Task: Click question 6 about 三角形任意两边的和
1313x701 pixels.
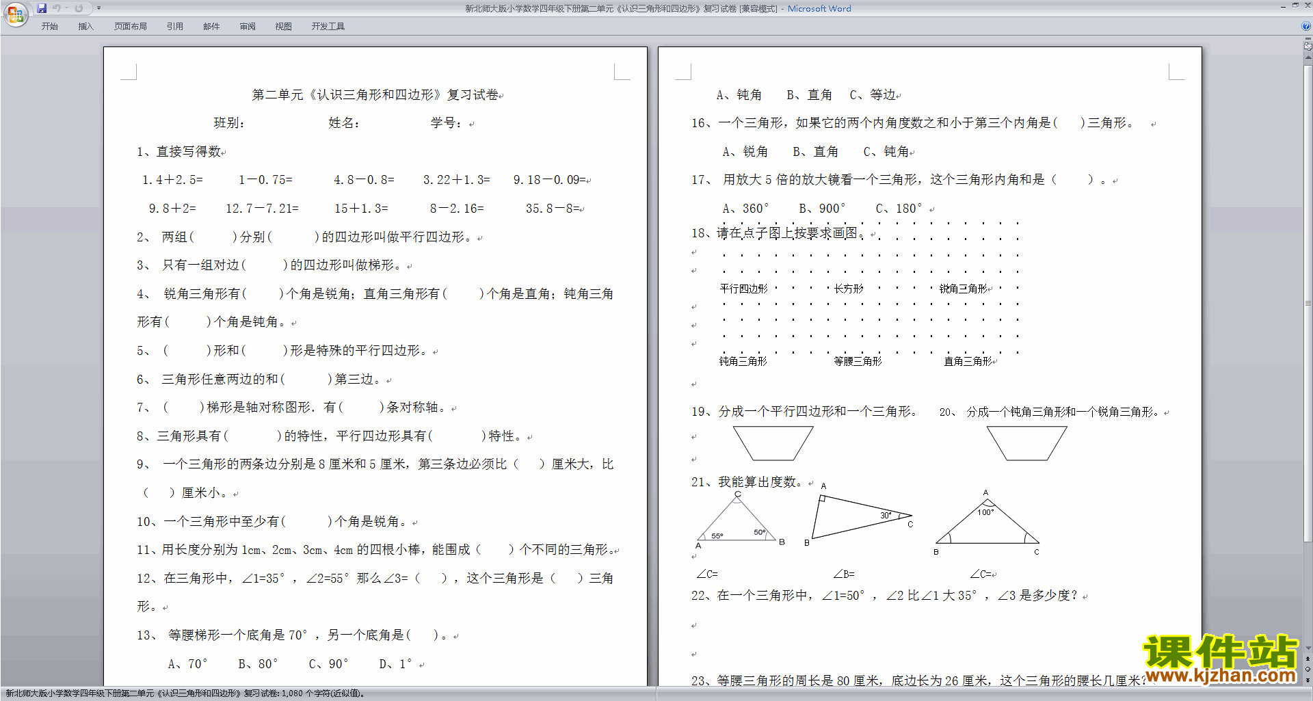Action: [263, 379]
